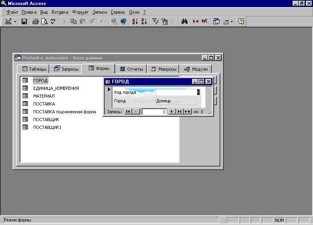This screenshot has height=225, width=313.
Task: Click the Save diskette icon
Action: (x=24, y=21)
